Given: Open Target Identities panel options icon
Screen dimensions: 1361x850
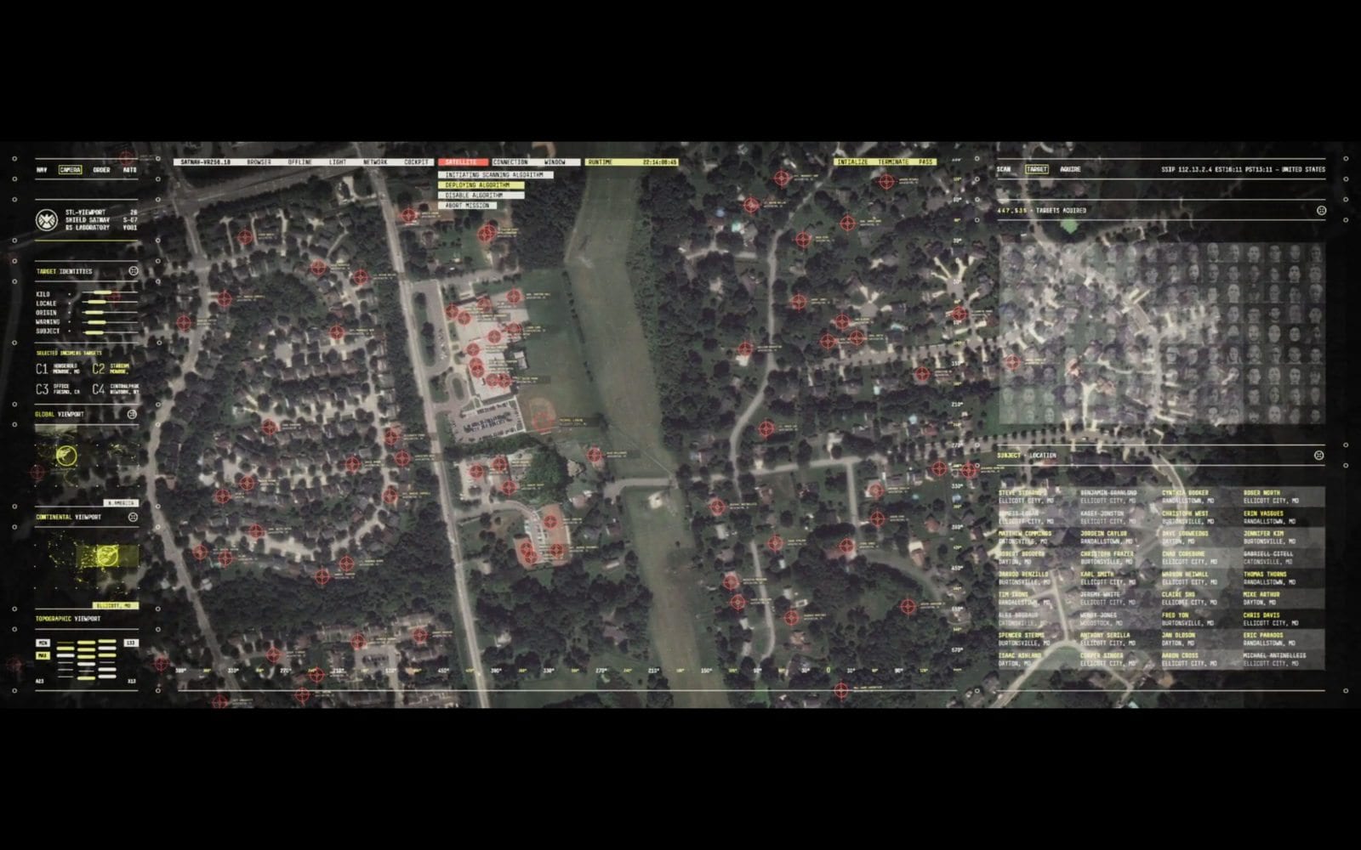Looking at the screenshot, I should tap(134, 271).
